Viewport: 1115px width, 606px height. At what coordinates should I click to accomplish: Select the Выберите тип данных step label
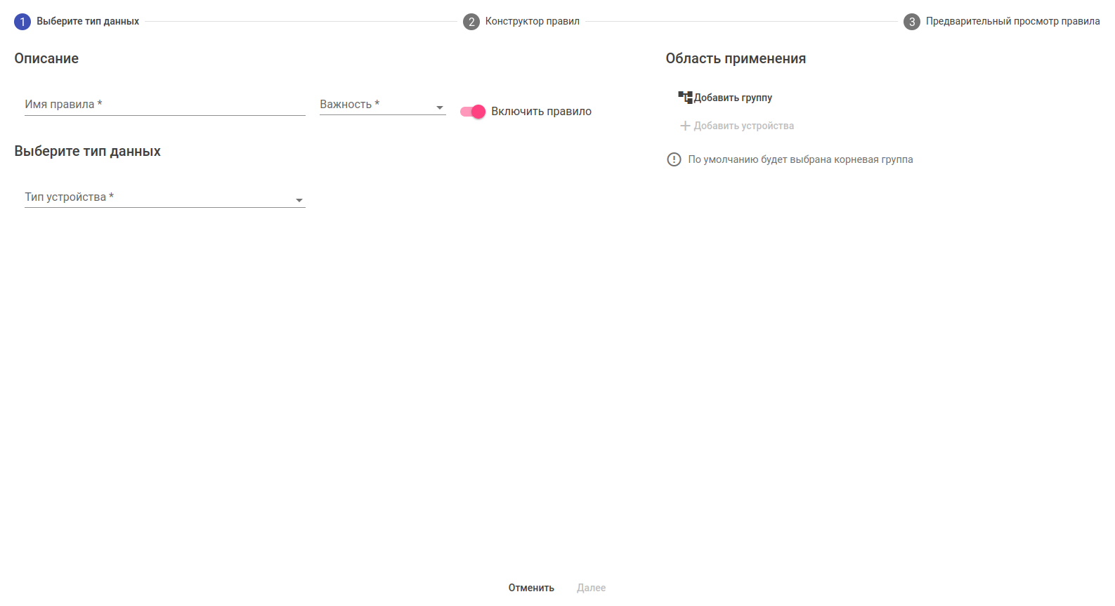coord(88,22)
